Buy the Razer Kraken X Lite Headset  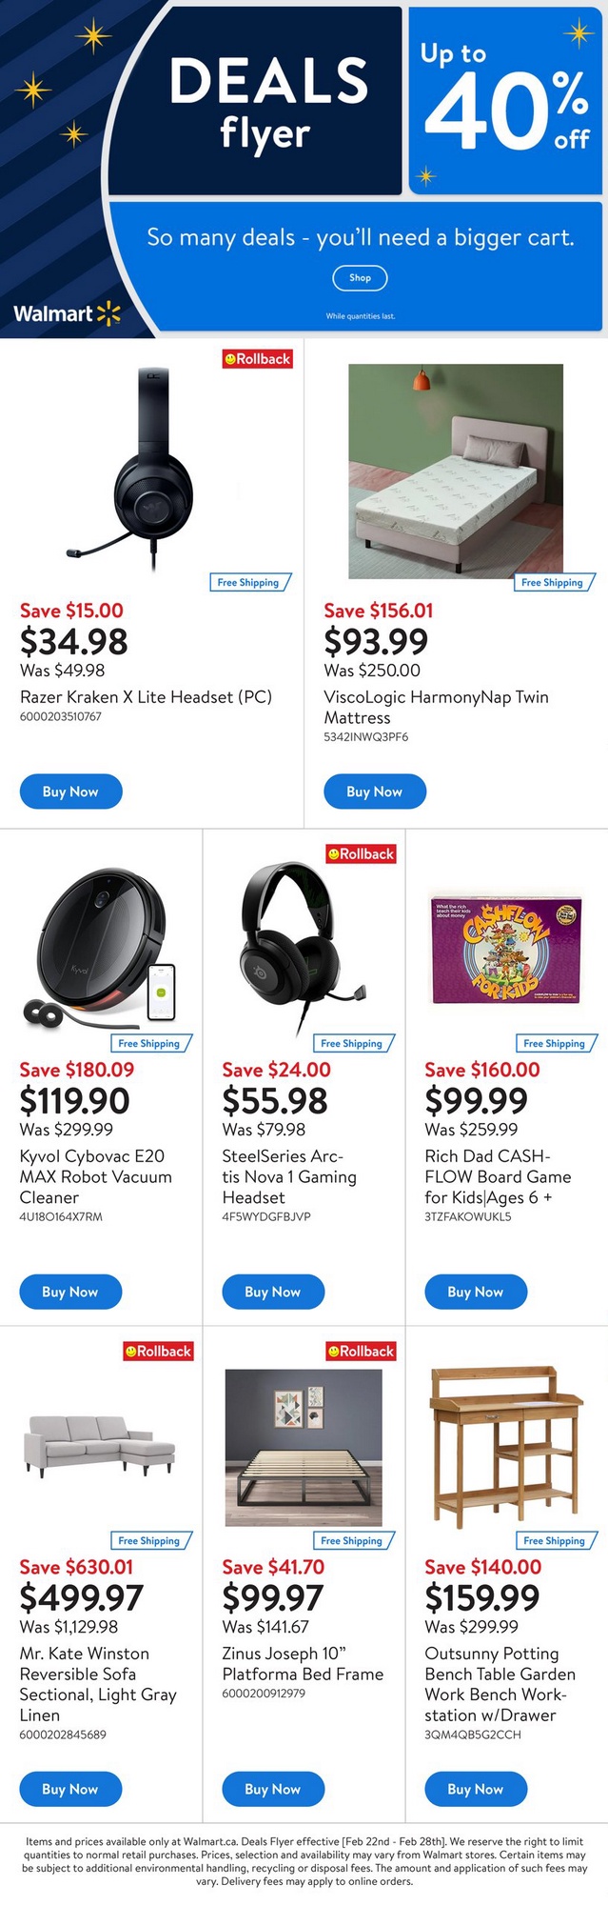[70, 792]
